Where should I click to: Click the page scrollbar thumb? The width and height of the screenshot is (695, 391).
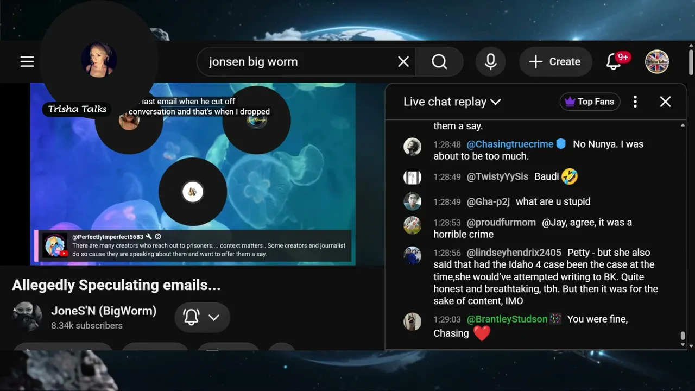[691, 63]
